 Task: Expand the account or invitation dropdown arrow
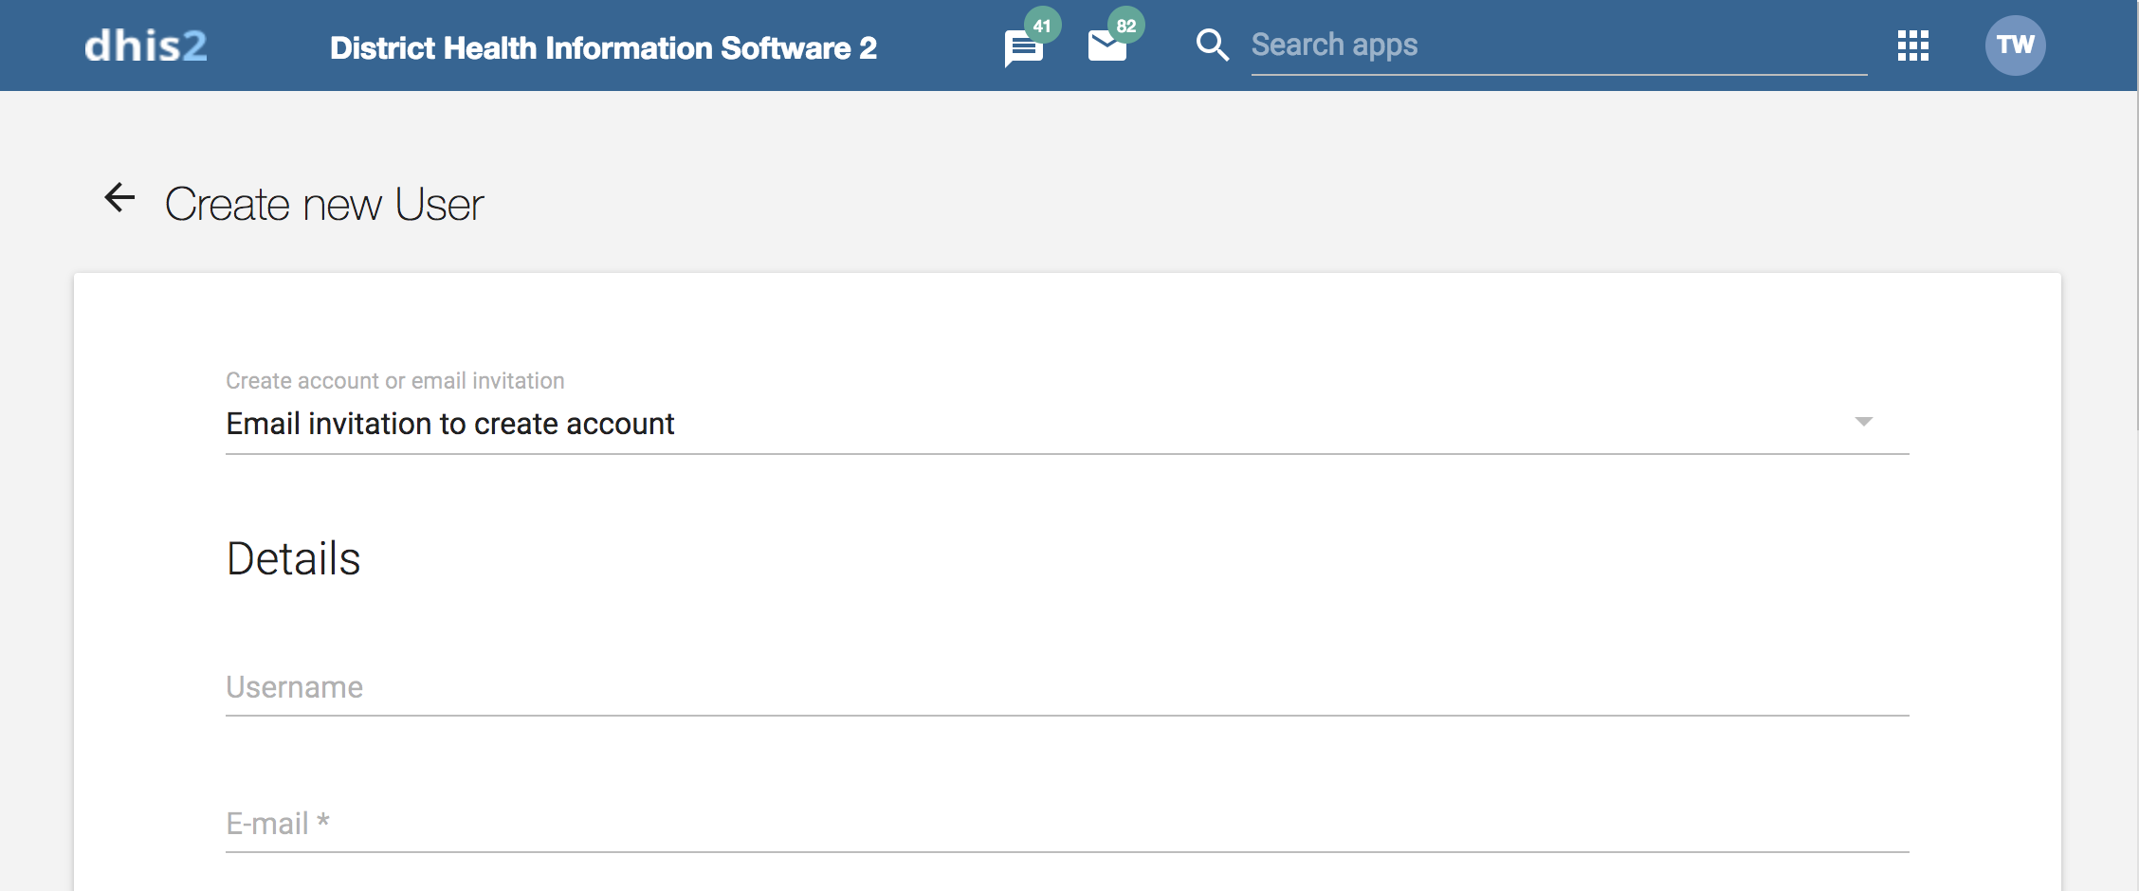1863,422
